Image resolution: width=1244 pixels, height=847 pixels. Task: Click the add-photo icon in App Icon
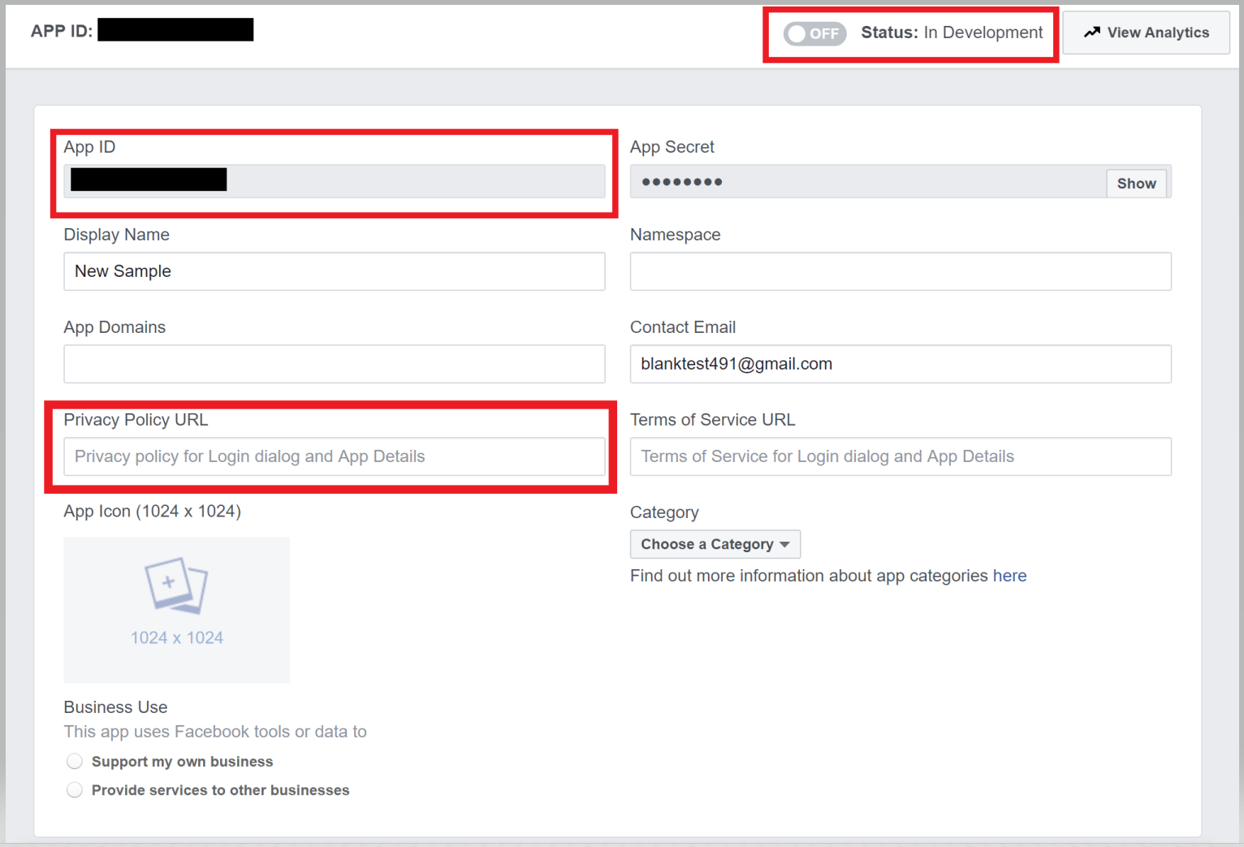(176, 585)
